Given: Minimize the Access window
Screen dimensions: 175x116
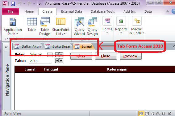Looking at the screenshot, I should click(x=151, y=2).
